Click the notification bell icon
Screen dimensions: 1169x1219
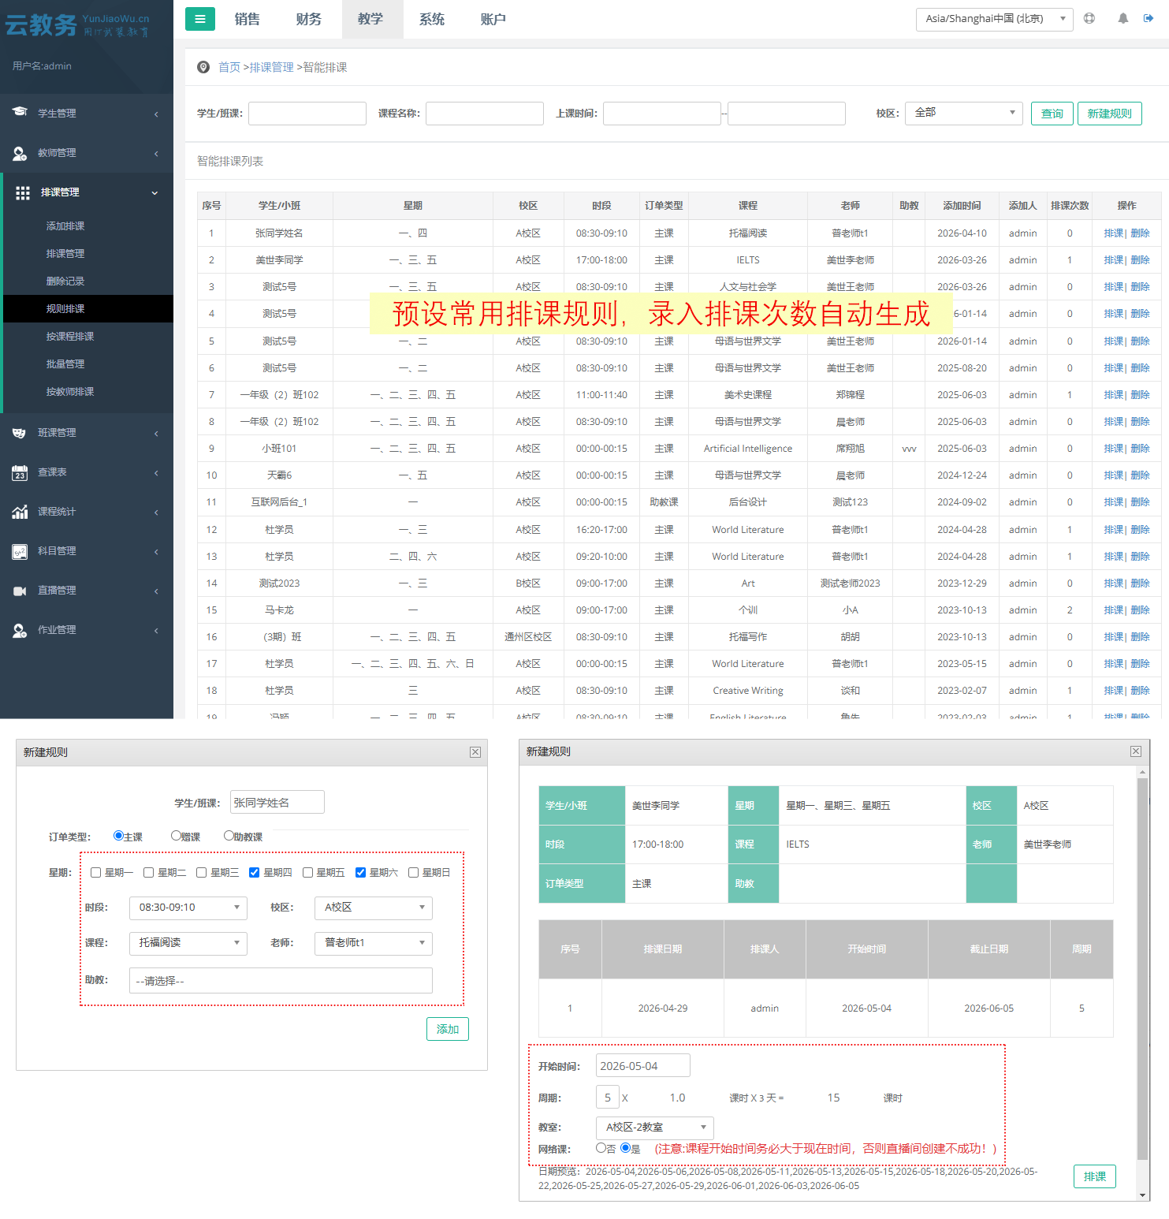[x=1122, y=18]
